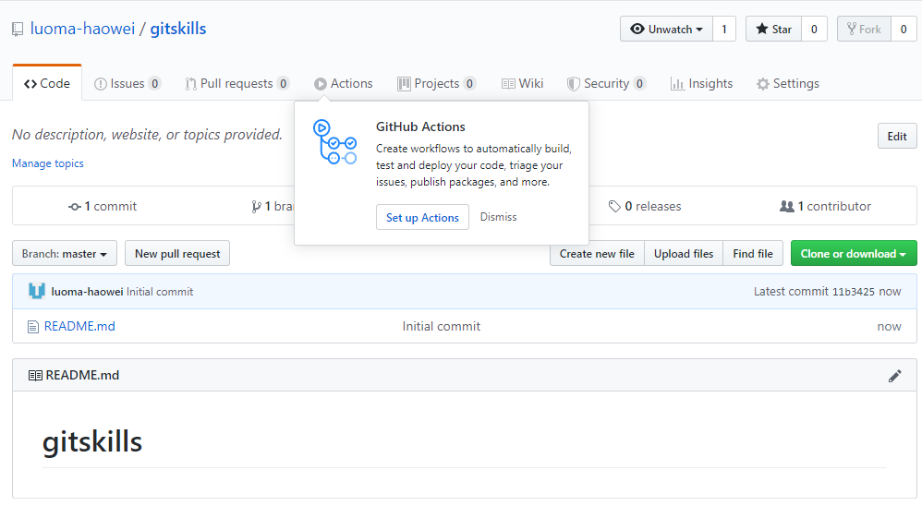
Task: Click the pencil icon to edit README.md
Action: 894,376
